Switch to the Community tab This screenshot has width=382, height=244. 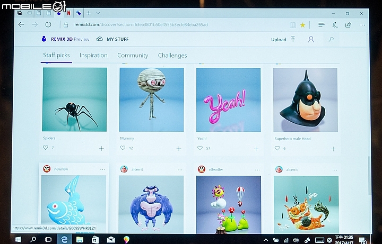(133, 56)
